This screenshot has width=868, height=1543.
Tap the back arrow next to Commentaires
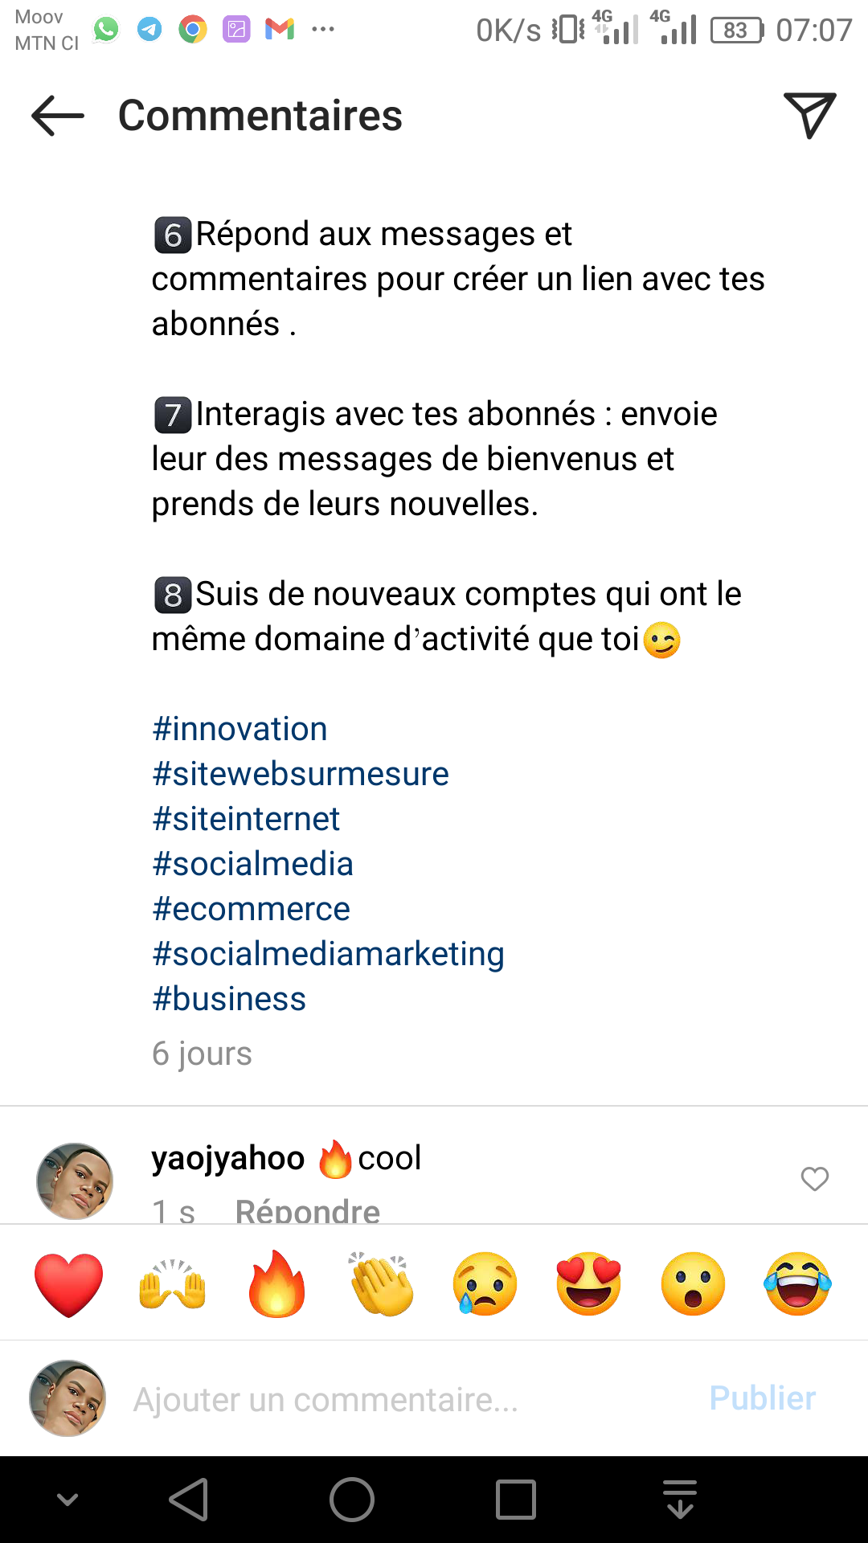point(58,116)
